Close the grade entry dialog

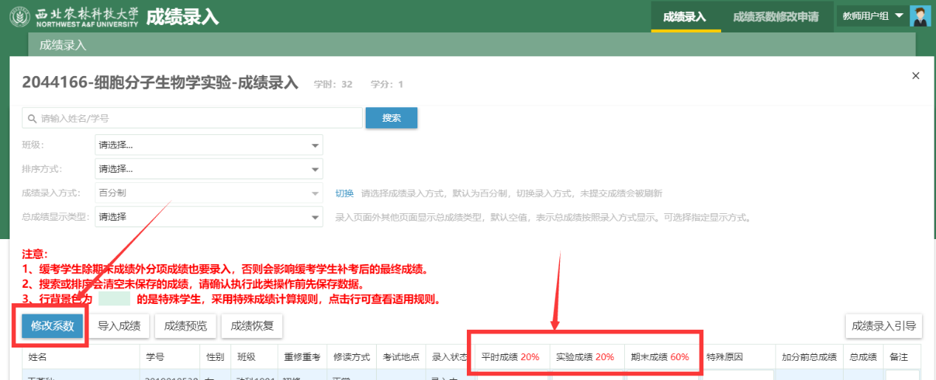(915, 76)
